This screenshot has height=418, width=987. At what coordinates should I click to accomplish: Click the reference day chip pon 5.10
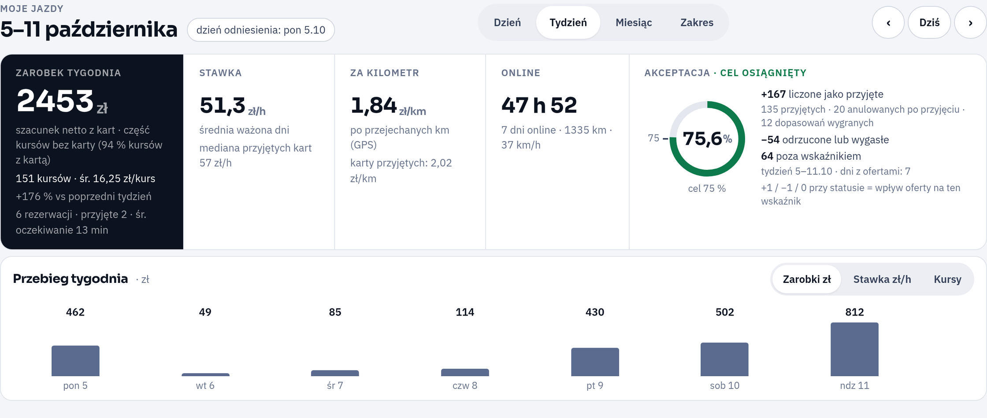coord(261,30)
